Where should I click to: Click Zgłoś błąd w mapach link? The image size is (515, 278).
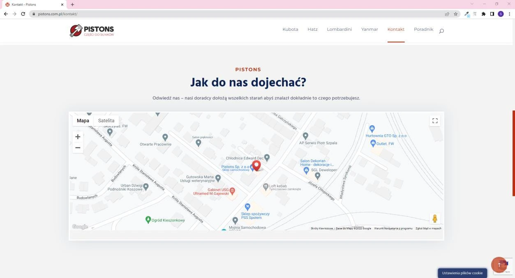coord(428,228)
